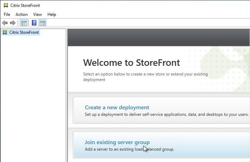Screen dimensions: 250x162
Task: Click text 'Add a server to an existing load-balanced group'
Action: coord(129,149)
